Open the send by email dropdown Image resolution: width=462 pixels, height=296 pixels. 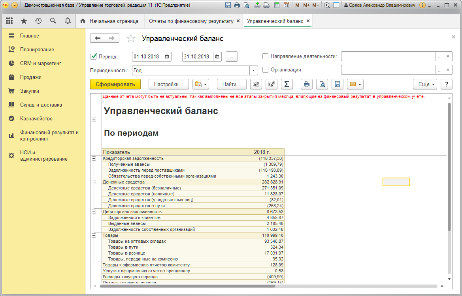pos(355,84)
